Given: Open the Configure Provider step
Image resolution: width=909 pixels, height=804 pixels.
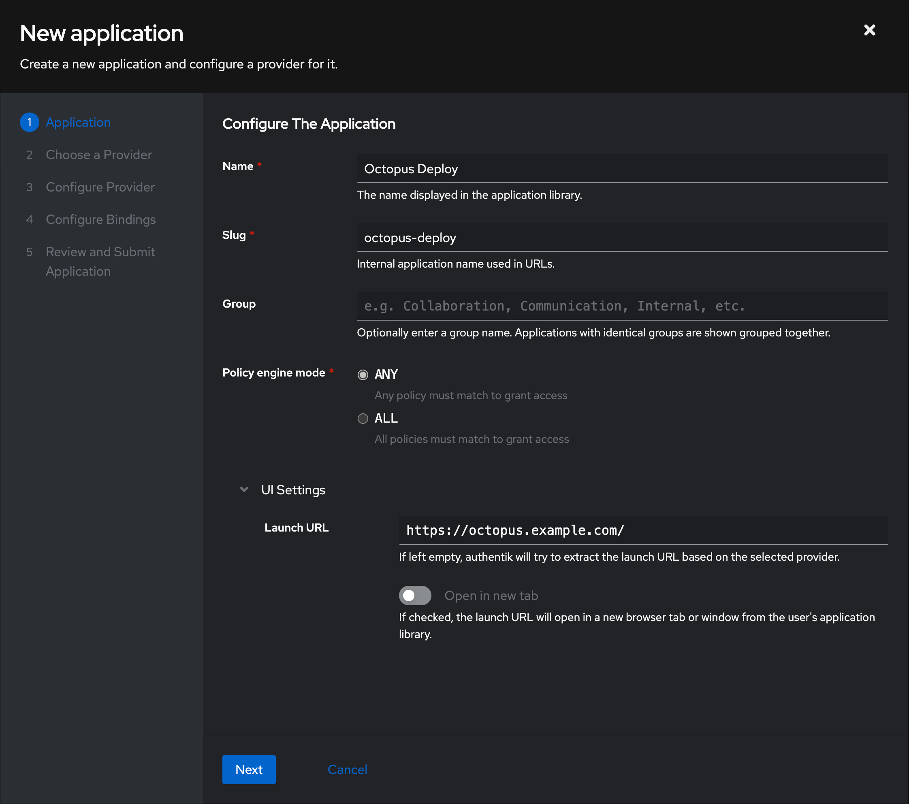Looking at the screenshot, I should coord(100,187).
